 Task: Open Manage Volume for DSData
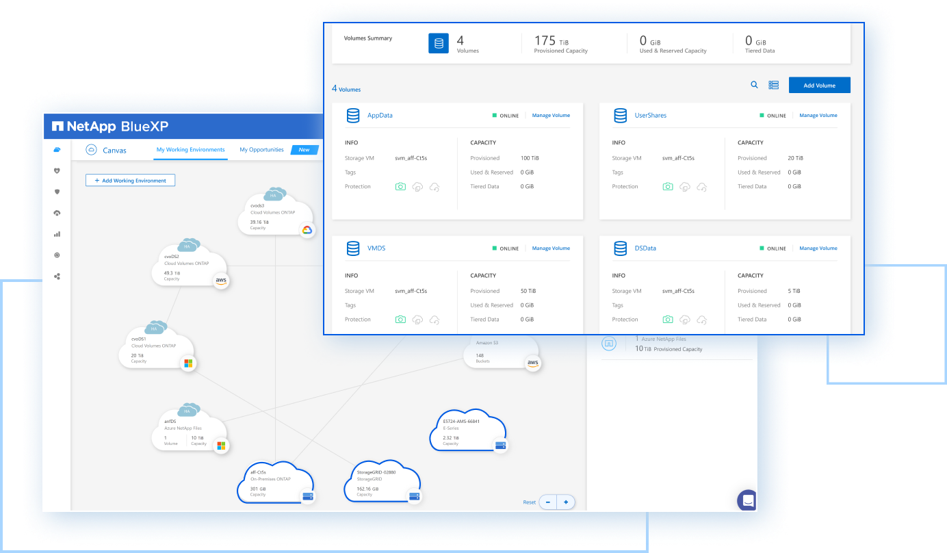coord(818,248)
